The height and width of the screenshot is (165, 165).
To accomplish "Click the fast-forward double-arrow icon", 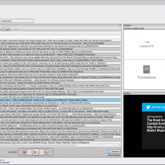I will click(41, 152).
